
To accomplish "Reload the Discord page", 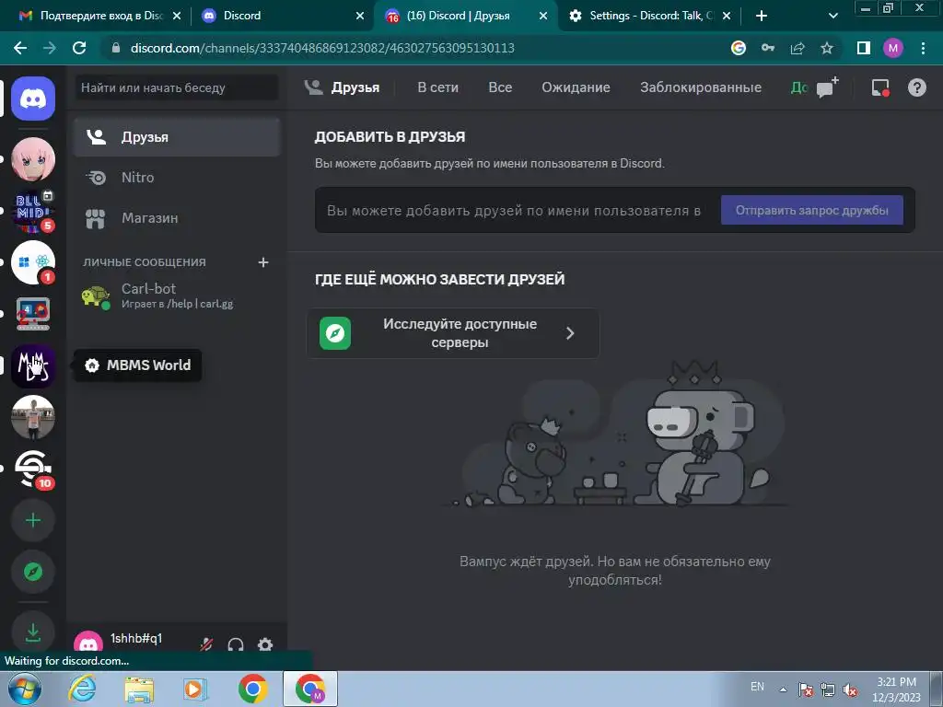I will pyautogui.click(x=79, y=48).
